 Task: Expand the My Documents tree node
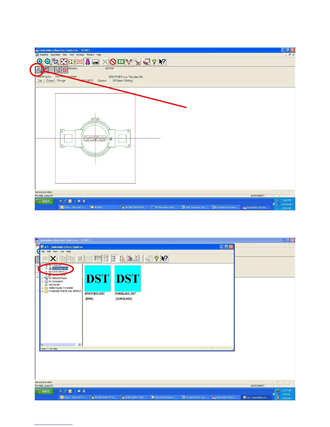tap(42, 281)
